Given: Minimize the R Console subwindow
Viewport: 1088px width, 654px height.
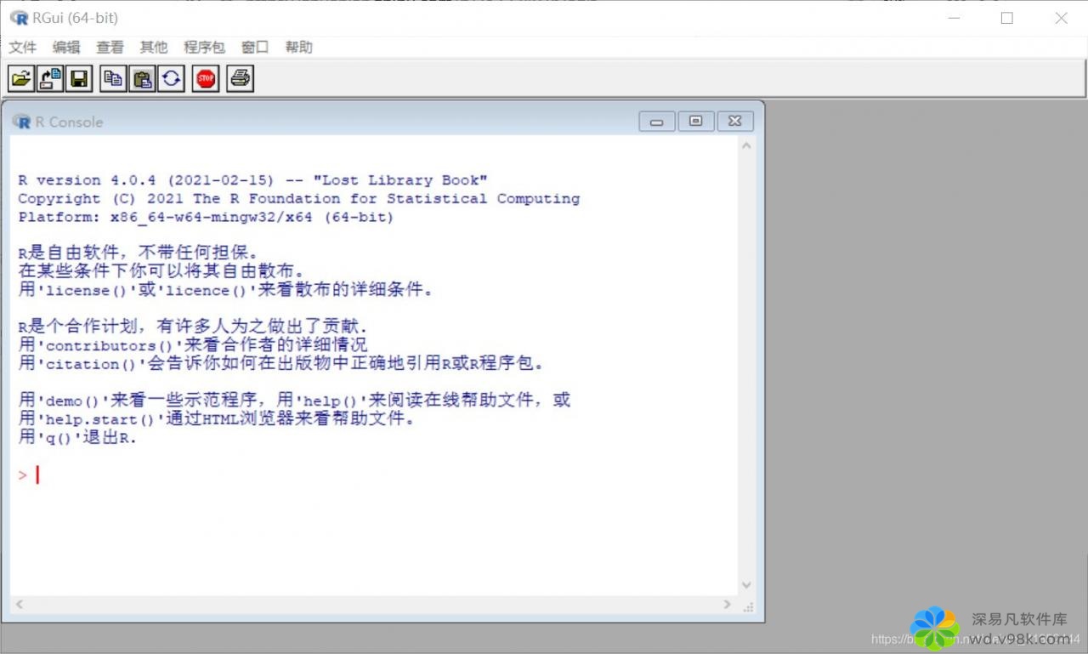Looking at the screenshot, I should (657, 122).
